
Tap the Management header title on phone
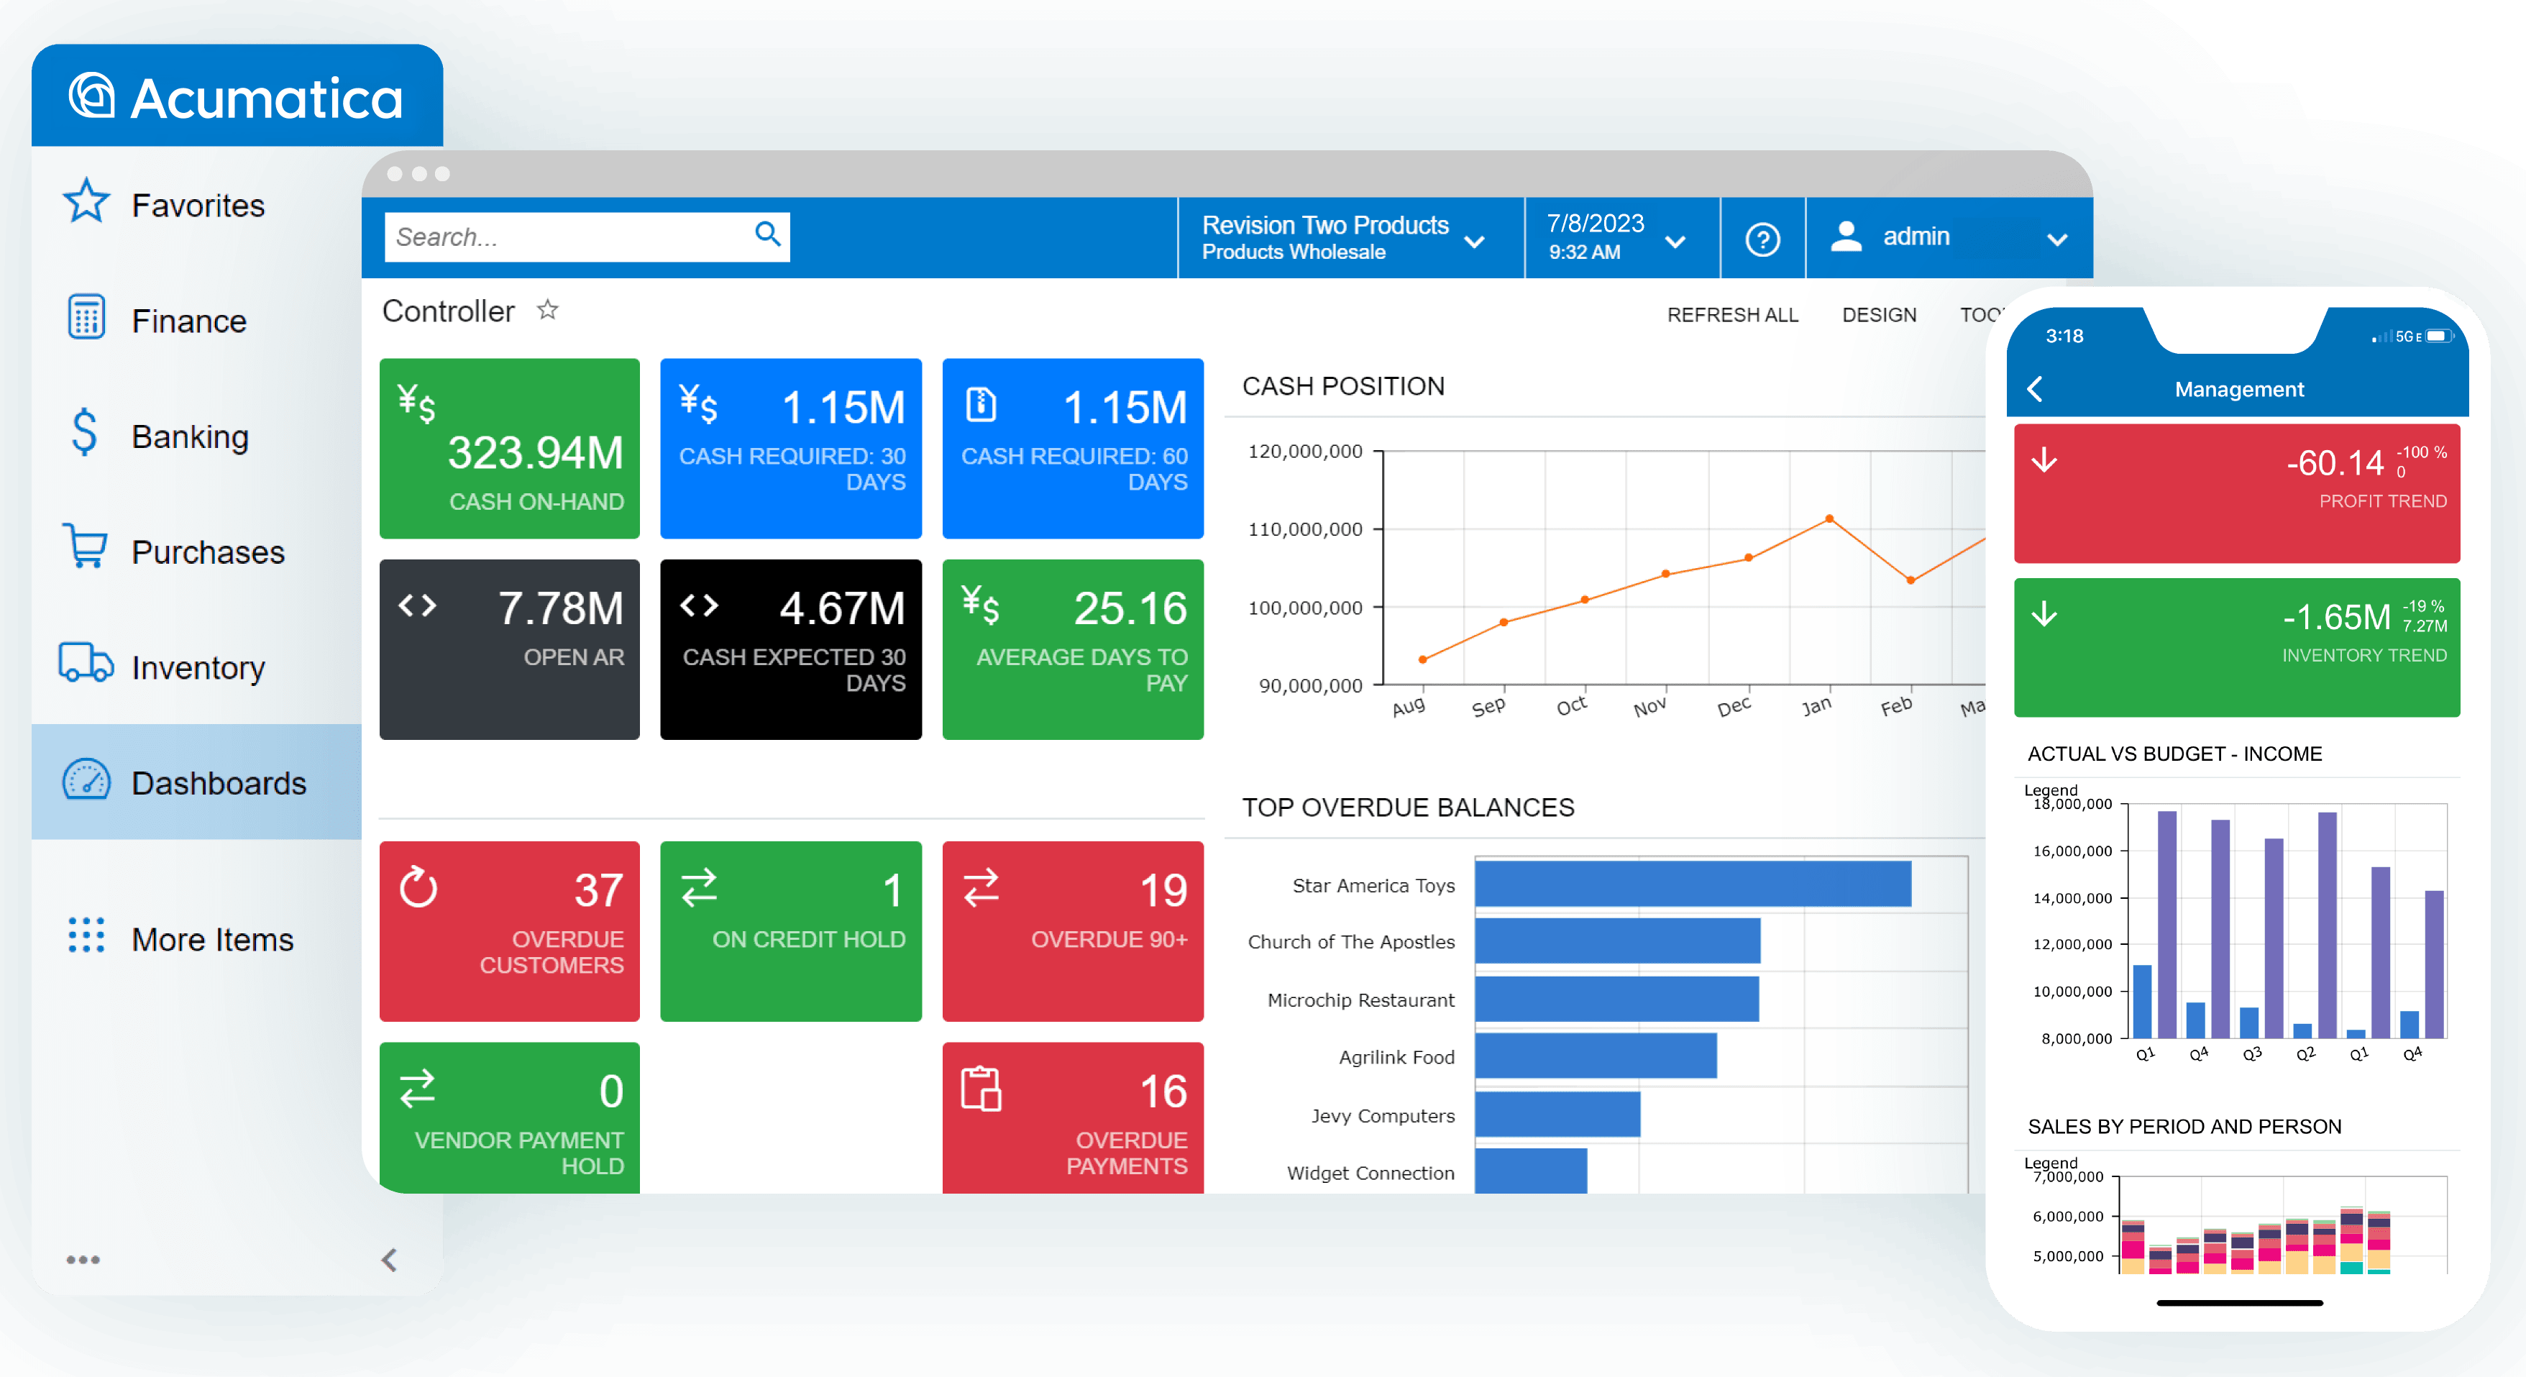(2240, 389)
